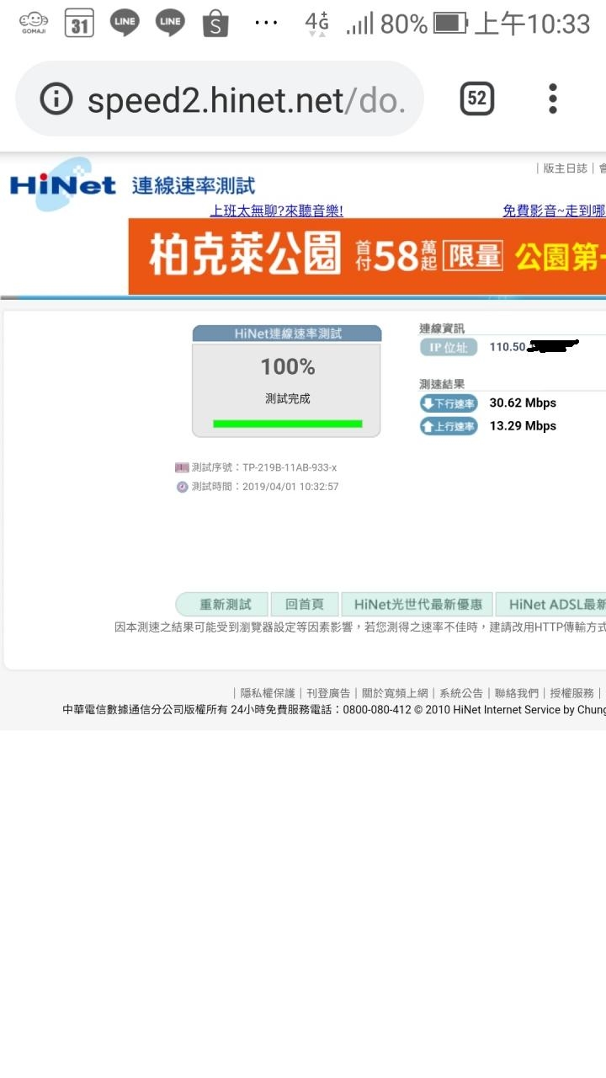Click the test serial number icon
The image size is (606, 1078).
coord(182,467)
